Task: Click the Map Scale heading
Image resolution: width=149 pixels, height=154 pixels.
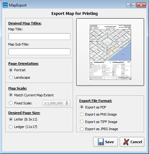Action: (x=18, y=88)
